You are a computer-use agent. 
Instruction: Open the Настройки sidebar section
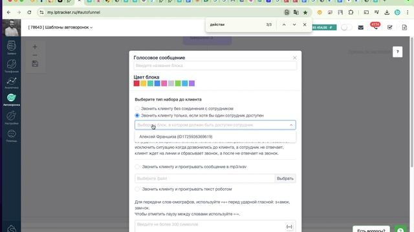pyautogui.click(x=12, y=117)
